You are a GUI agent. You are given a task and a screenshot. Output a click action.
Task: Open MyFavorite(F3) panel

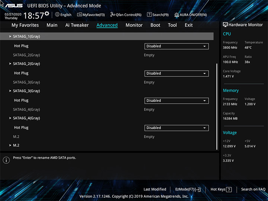click(91, 15)
